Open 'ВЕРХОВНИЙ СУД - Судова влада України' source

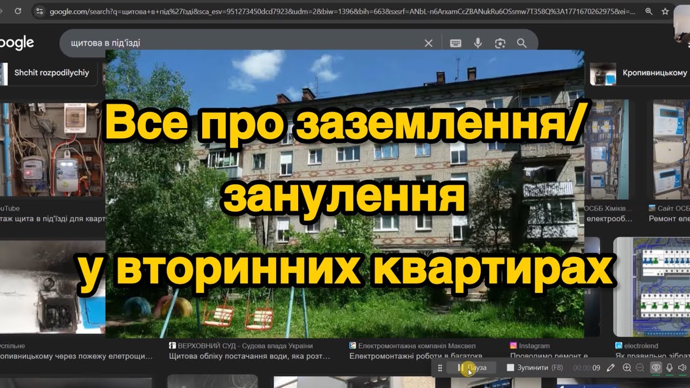pos(240,346)
